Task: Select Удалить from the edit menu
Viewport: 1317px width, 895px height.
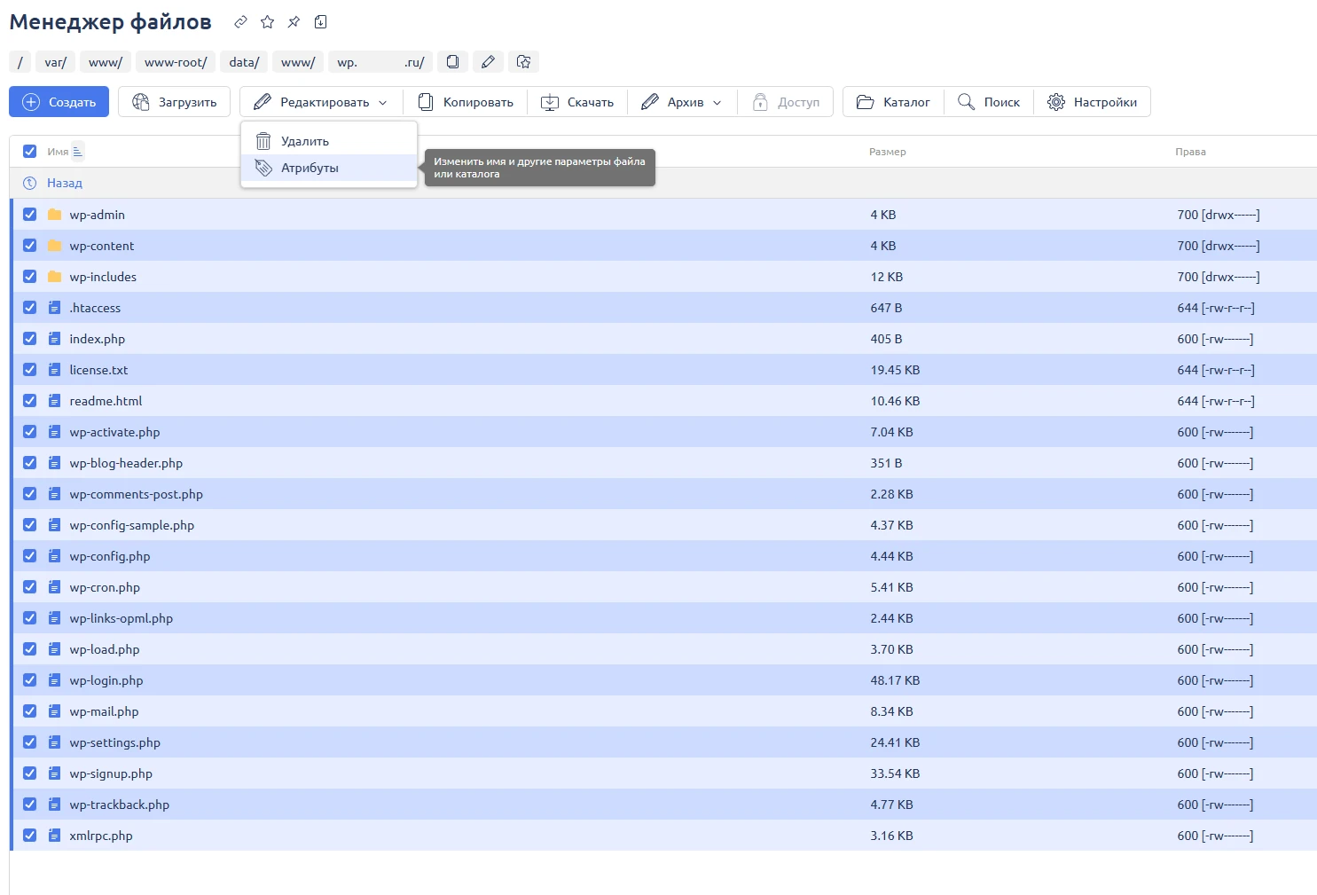Action: coord(304,141)
